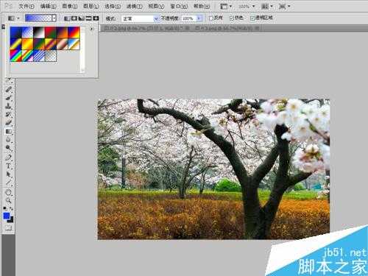
Task: Pick the rainbow spectrum gradient preset
Action: pyautogui.click(x=15, y=56)
